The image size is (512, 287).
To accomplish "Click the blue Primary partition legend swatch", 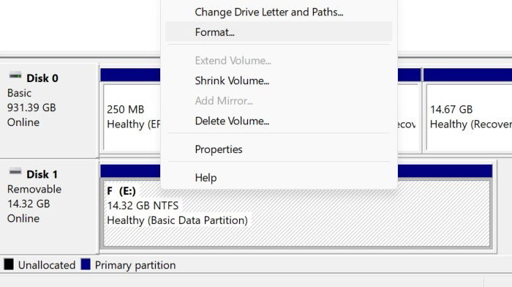I will (86, 264).
